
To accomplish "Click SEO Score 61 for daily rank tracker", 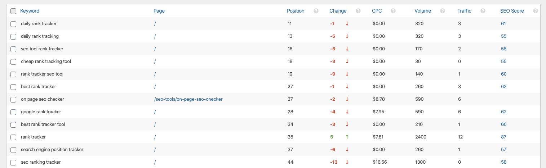I will (503, 24).
